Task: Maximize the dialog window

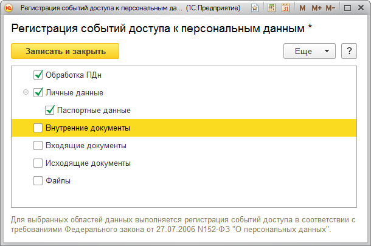Action: pyautogui.click(x=347, y=9)
